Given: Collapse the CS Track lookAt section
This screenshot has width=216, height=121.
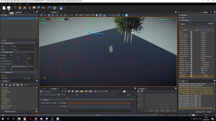Looking at the screenshot, I should [x=1, y=52].
